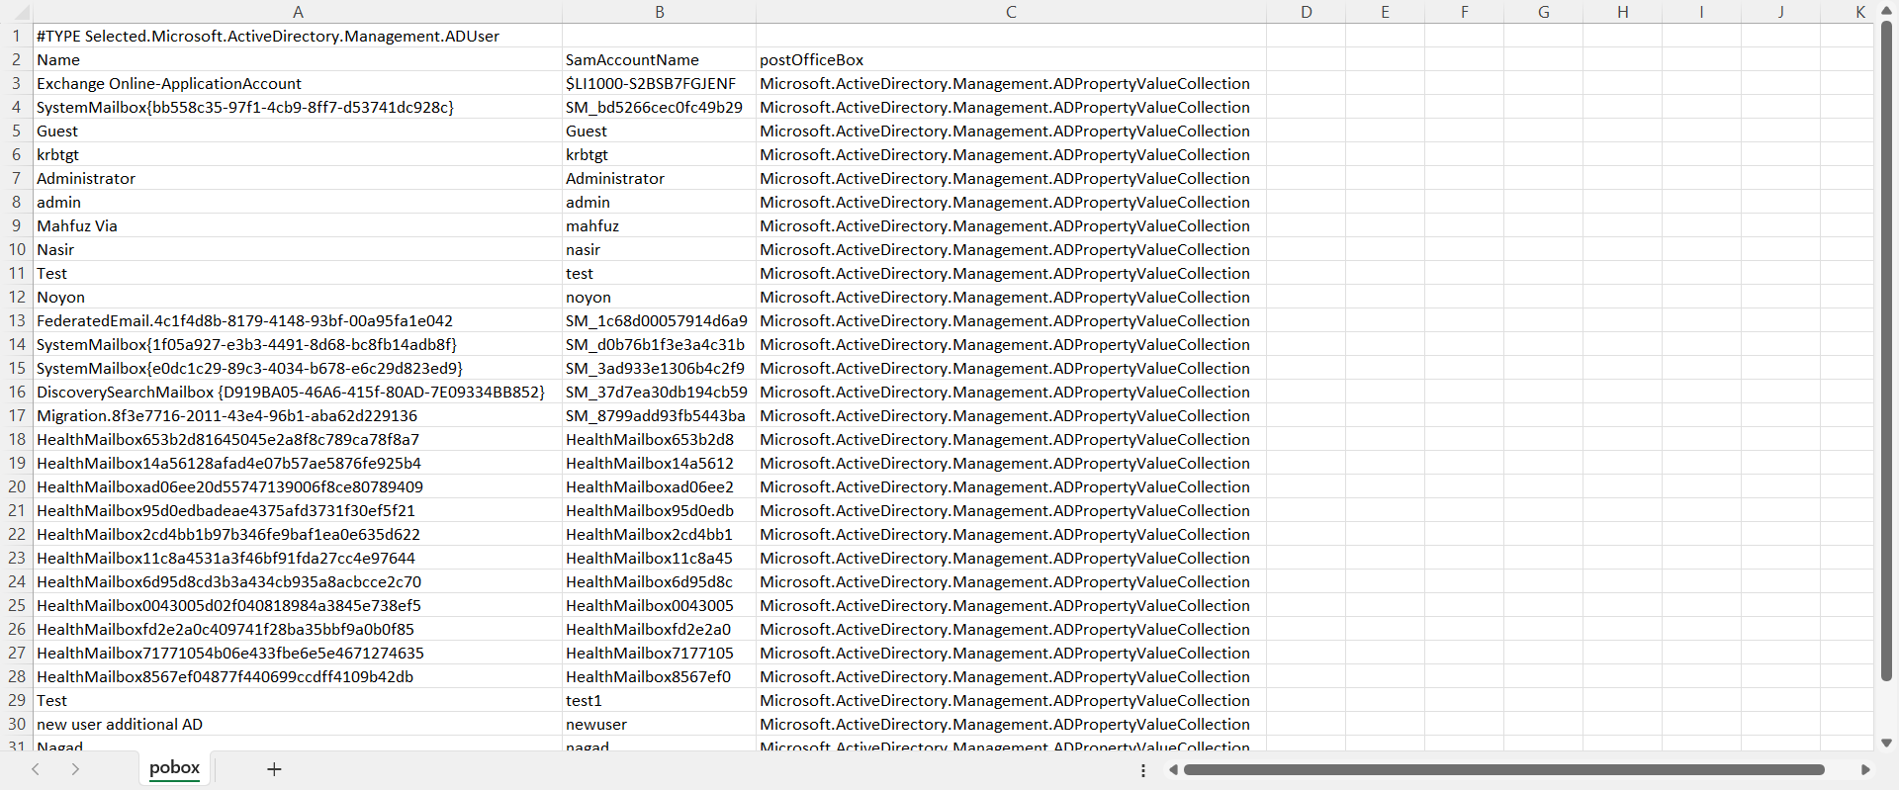
Task: Select column D header
Action: (x=1306, y=12)
